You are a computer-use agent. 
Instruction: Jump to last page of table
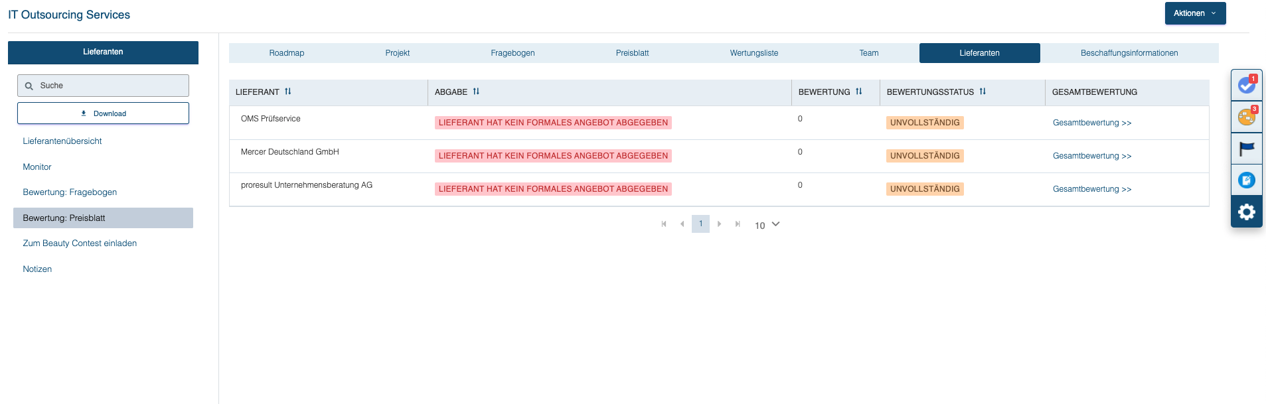point(738,224)
